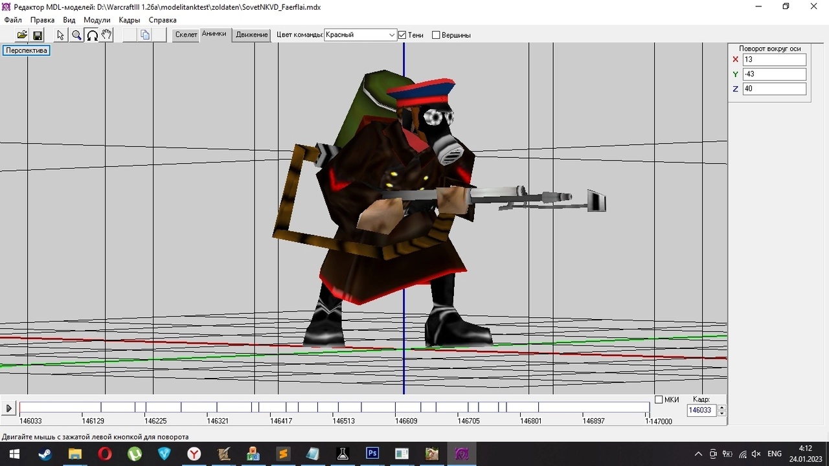Switch to the Скелет tab

pyautogui.click(x=186, y=35)
